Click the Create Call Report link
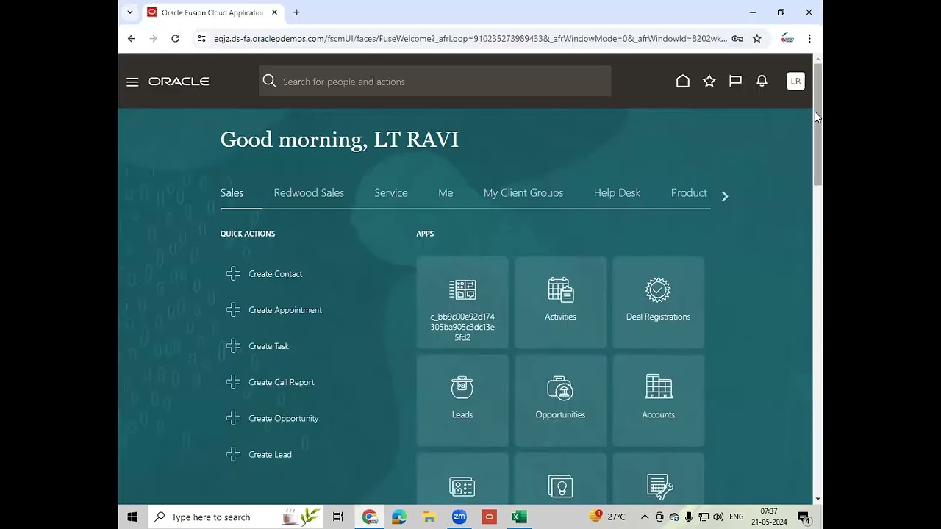Image resolution: width=941 pixels, height=529 pixels. [282, 382]
